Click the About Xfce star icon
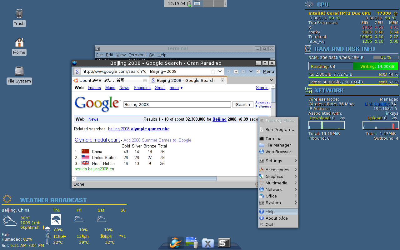400x250 pixels. [262, 218]
